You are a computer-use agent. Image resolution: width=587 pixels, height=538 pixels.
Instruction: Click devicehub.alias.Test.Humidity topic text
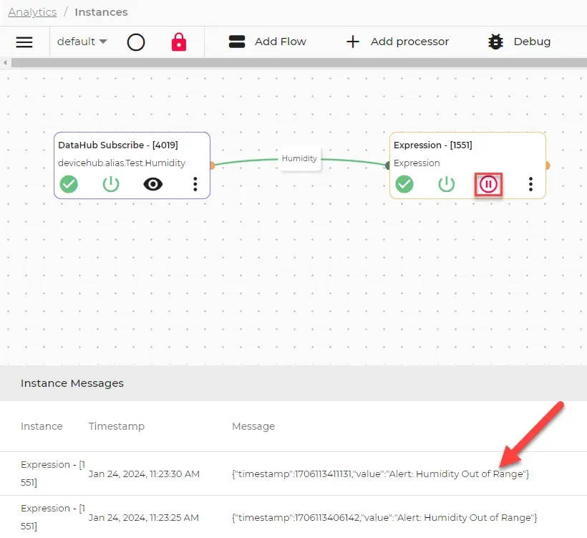[x=122, y=163]
